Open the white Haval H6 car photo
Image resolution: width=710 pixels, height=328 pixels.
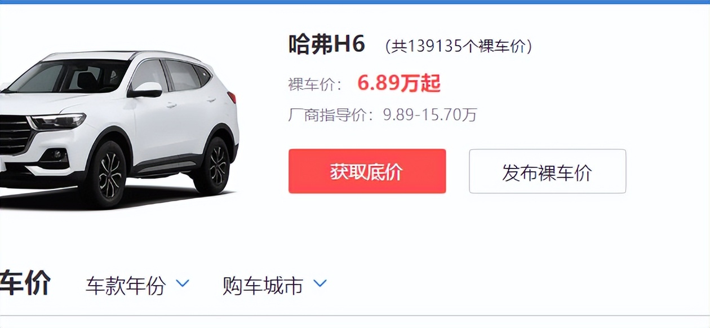(118, 130)
